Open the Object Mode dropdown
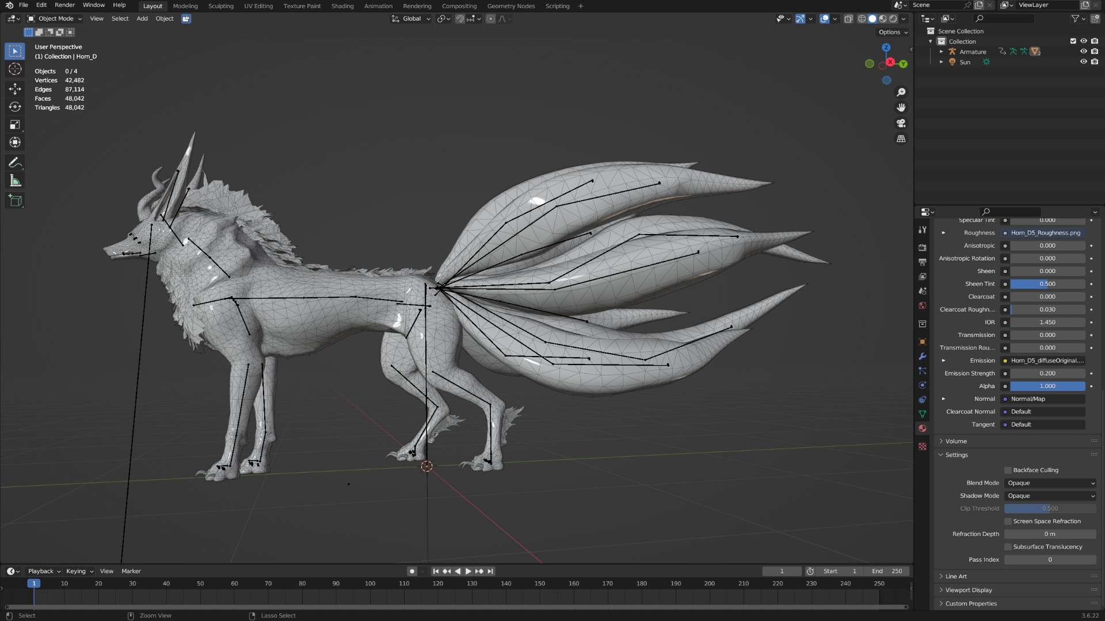This screenshot has height=621, width=1105. pos(55,19)
